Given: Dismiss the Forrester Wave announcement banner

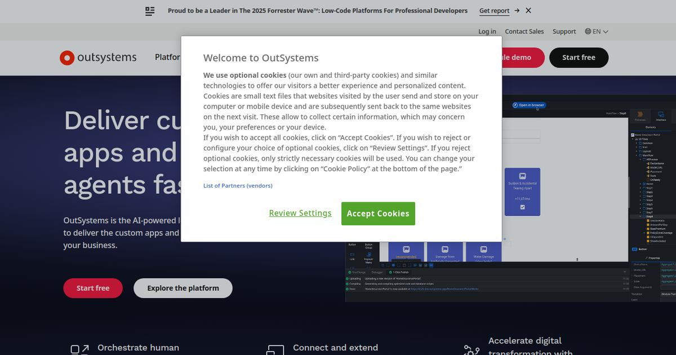Looking at the screenshot, I should pos(528,10).
